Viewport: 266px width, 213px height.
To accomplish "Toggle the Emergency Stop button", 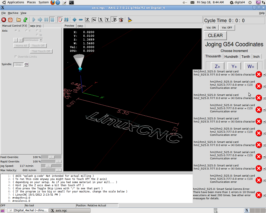I will pyautogui.click(x=4, y=20).
